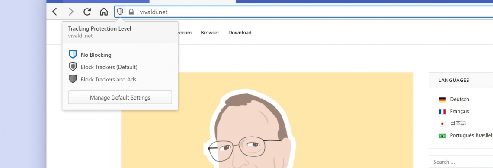
Task: Open the Download menu link
Action: point(240,33)
